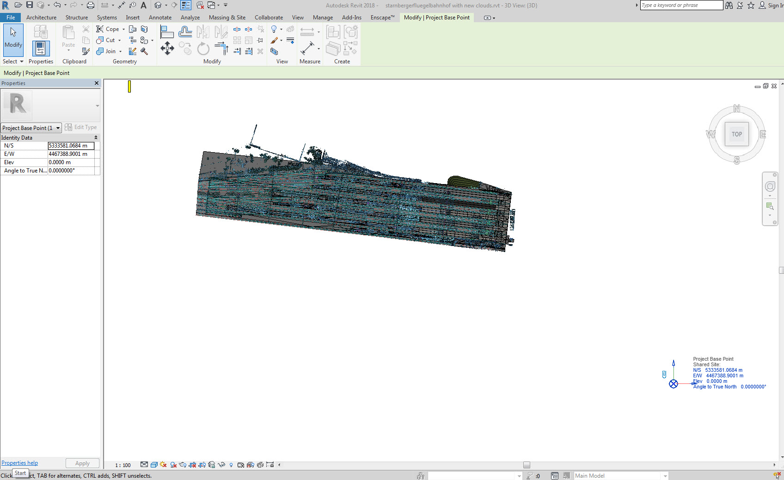Viewport: 784px width, 480px height.
Task: Open the Cut dropdown arrow in Geometry
Action: point(119,40)
